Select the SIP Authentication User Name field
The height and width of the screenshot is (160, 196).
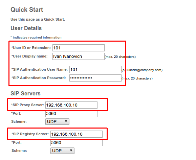[x=95, y=70]
